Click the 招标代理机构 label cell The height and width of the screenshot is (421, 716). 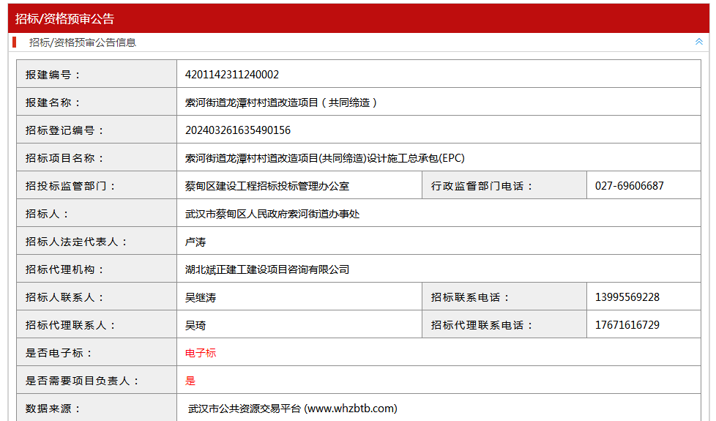(97, 269)
